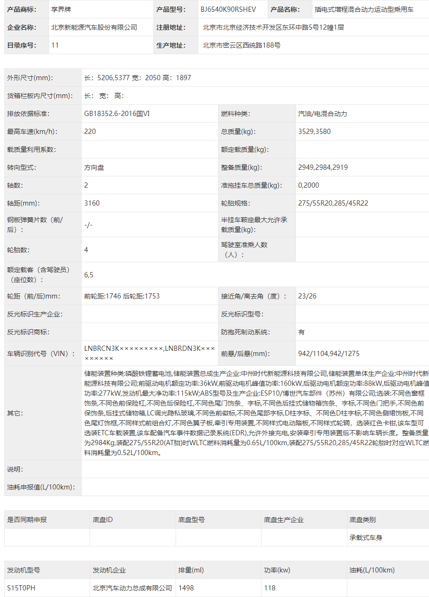Select trailer mass value 0,2000

pyautogui.click(x=309, y=185)
